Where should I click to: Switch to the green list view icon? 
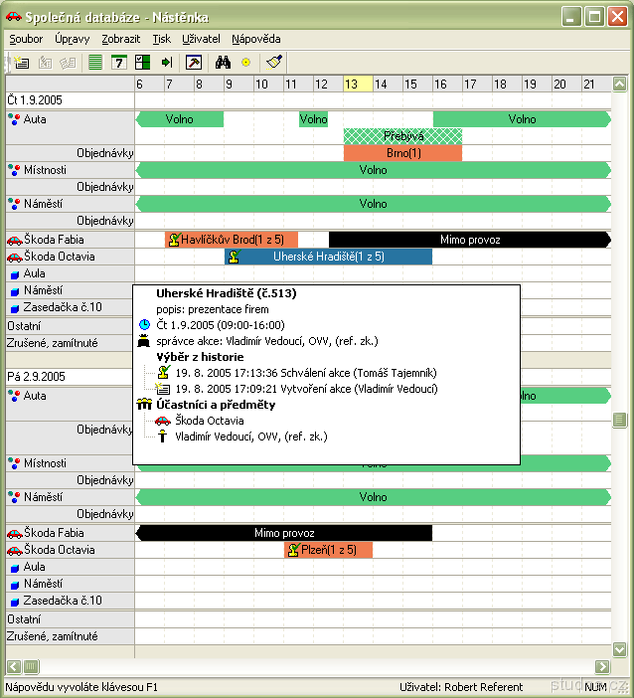[x=95, y=62]
